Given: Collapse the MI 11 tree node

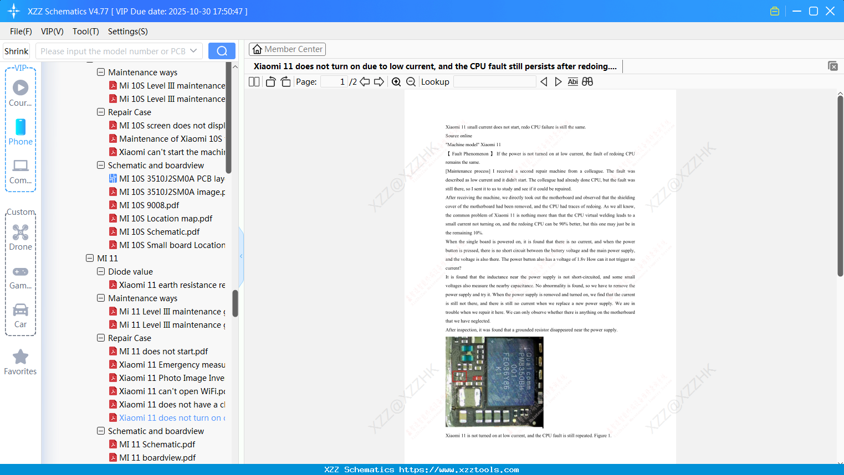Looking at the screenshot, I should click(x=90, y=259).
